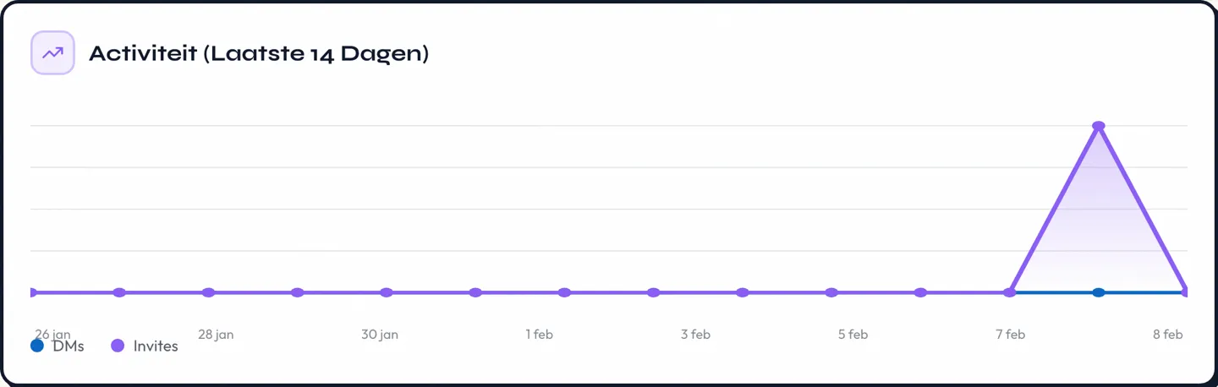Click the "26 jan" axis label

click(x=52, y=333)
